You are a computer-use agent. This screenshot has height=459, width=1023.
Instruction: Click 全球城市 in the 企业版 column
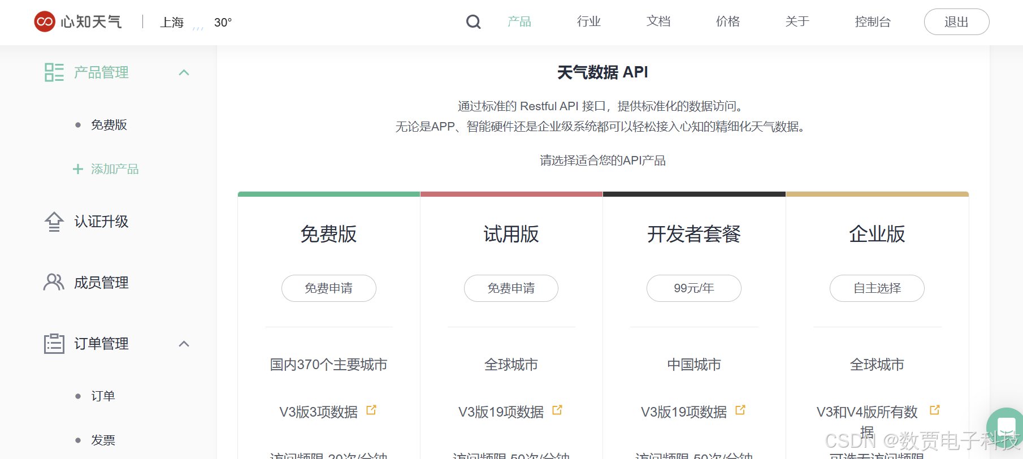[x=877, y=365]
